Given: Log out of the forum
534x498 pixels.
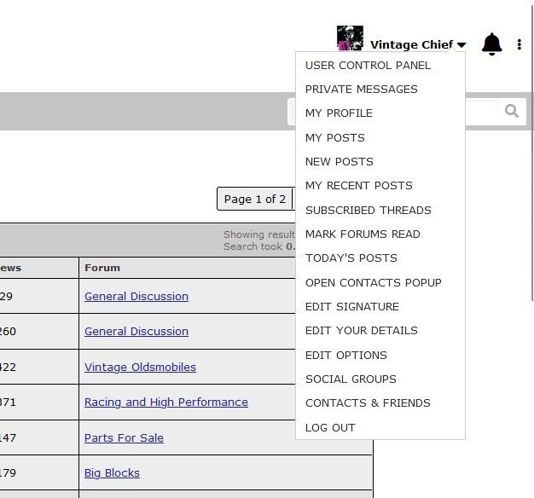Looking at the screenshot, I should pos(330,428).
